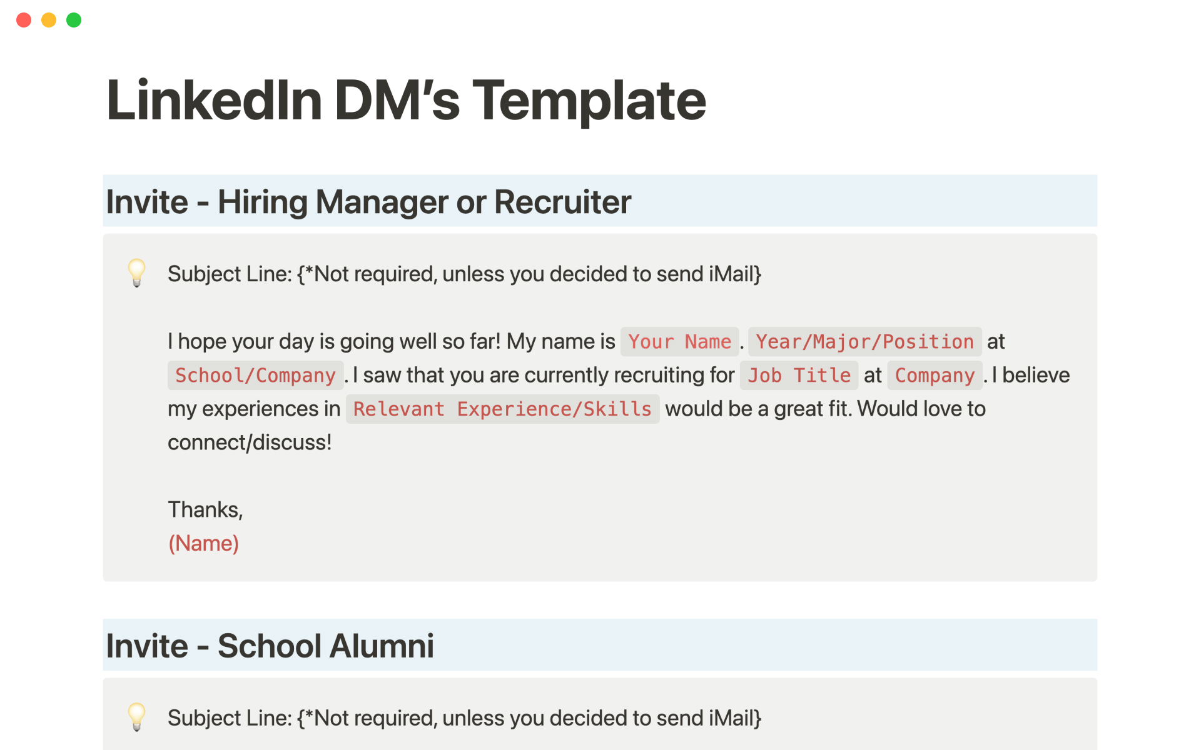Click the Thanks, closing line
The image size is (1201, 750).
pos(205,509)
